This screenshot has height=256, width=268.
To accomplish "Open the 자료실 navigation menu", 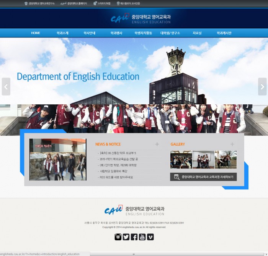I will tap(197, 33).
